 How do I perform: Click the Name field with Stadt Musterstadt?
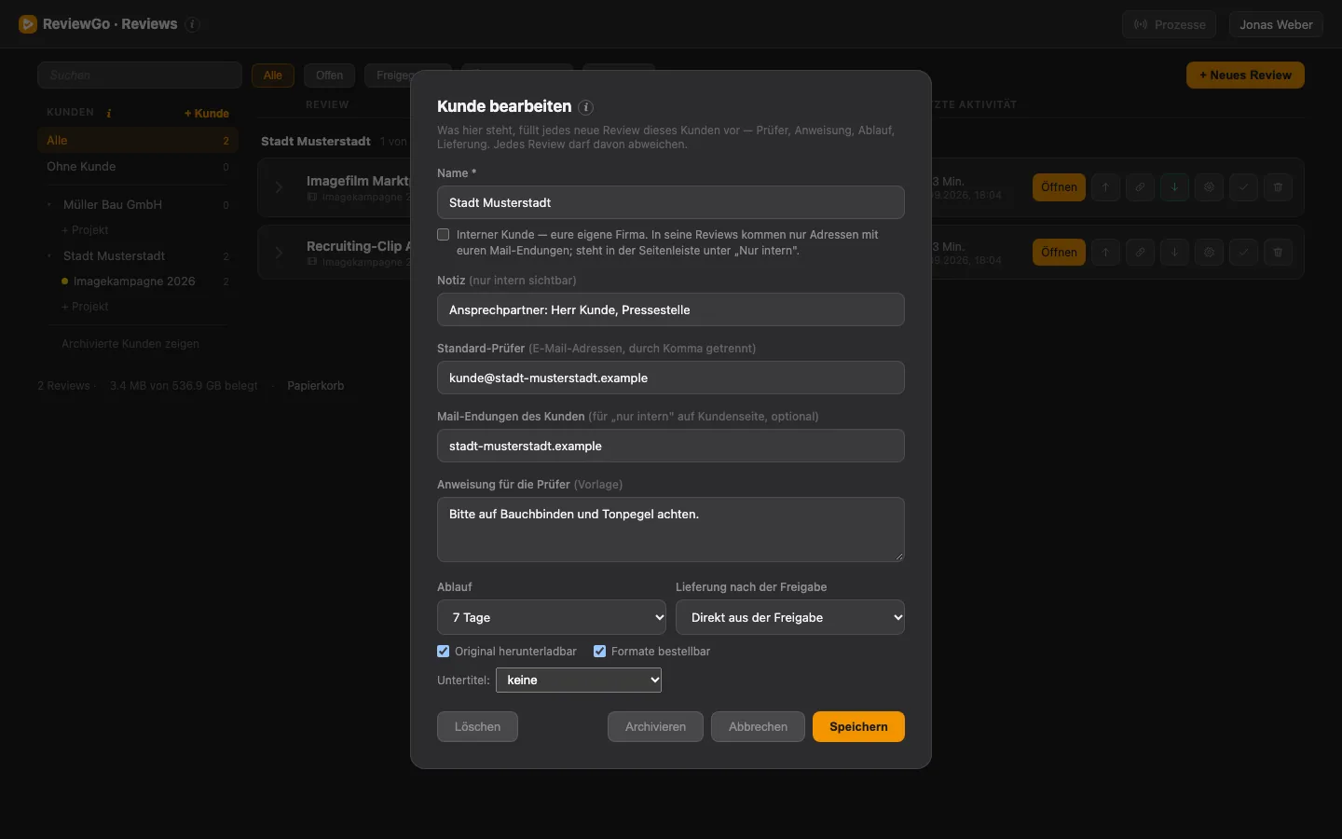(671, 202)
